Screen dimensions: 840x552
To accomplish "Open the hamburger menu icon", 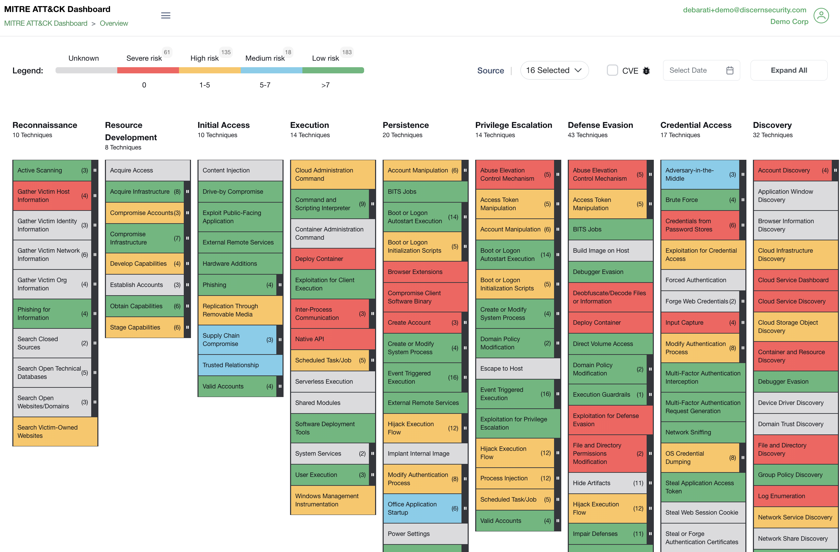I will (166, 15).
